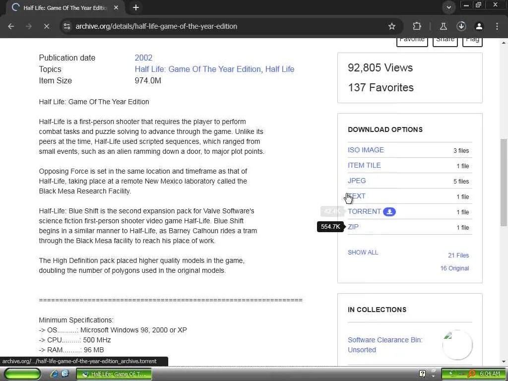Open the tab search dropdown arrow
This screenshot has width=508, height=381.
448,7
